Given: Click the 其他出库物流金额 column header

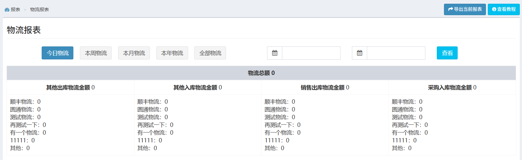Looking at the screenshot, I should click(70, 88).
